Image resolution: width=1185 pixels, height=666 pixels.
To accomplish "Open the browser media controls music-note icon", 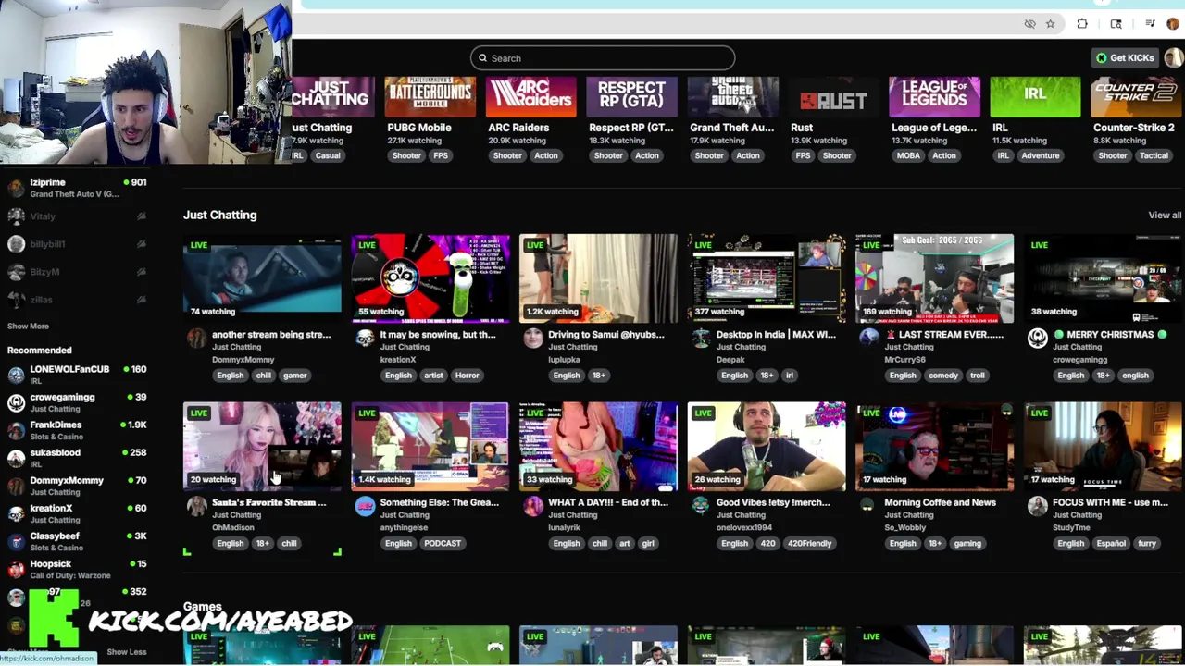I will 1150,24.
